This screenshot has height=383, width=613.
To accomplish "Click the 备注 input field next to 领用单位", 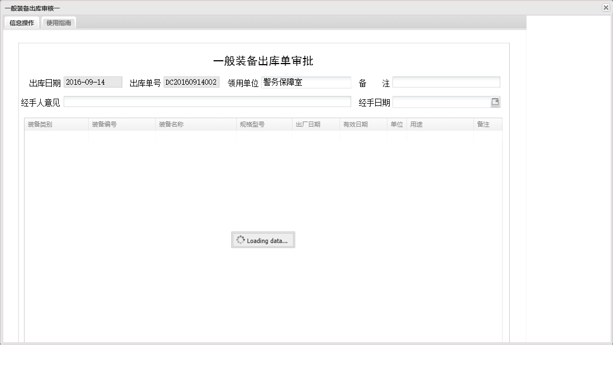I will tap(446, 82).
